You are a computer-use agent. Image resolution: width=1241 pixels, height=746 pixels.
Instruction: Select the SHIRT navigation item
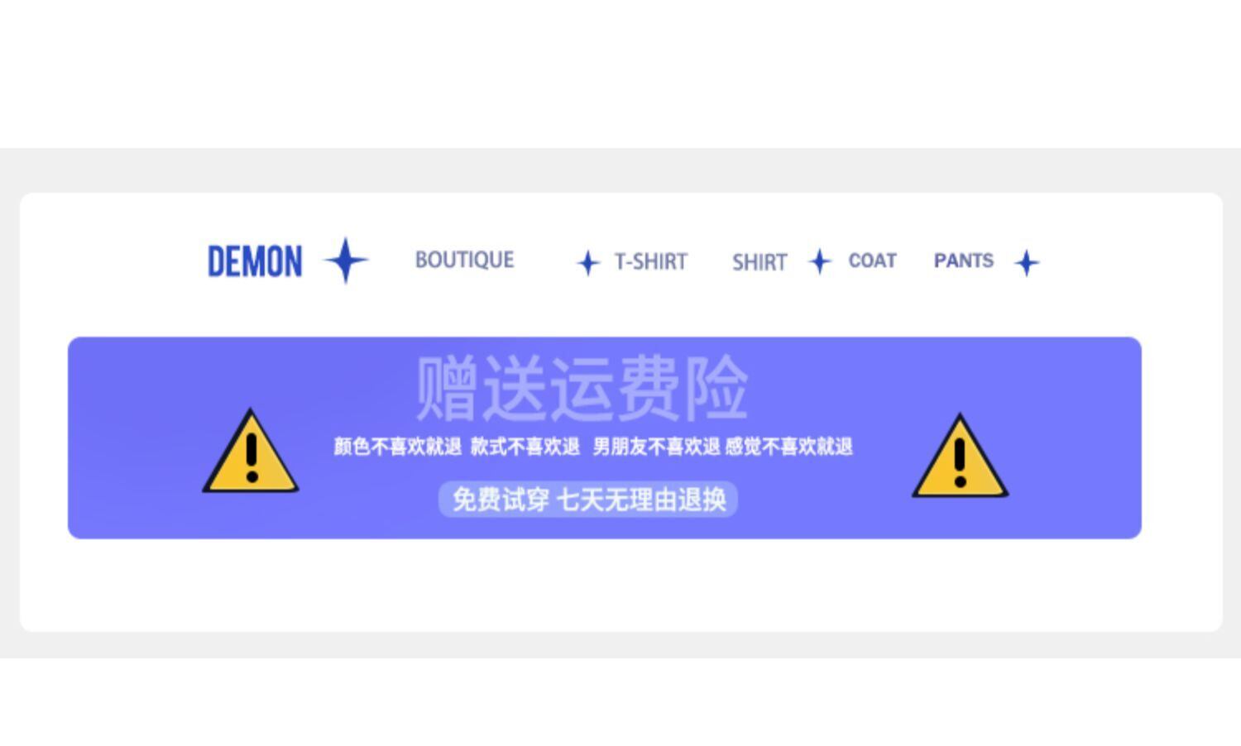[759, 262]
